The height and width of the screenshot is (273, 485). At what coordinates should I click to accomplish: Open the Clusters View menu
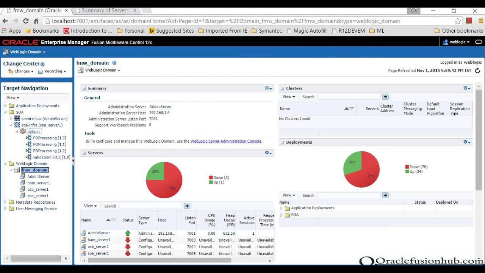(289, 97)
